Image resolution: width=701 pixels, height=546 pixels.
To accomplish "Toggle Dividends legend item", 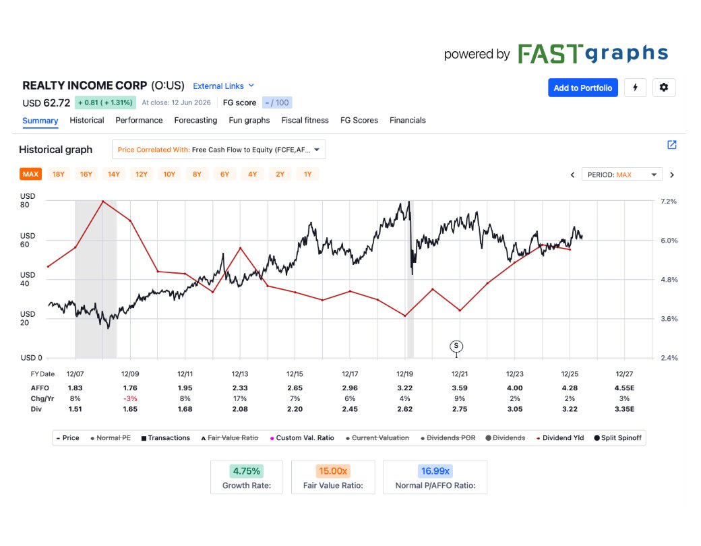I will (505, 437).
